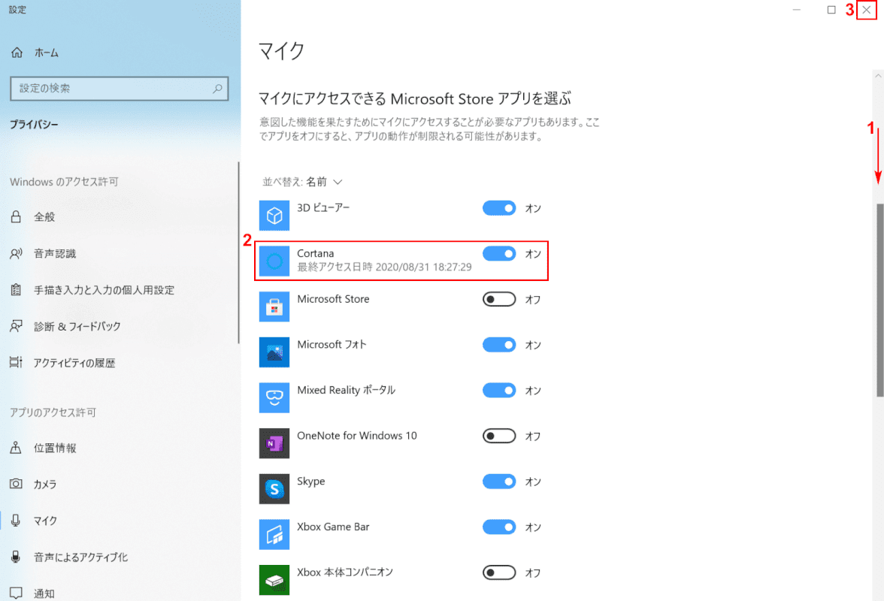Toggle Cortana microphone access switch
The width and height of the screenshot is (884, 601).
[499, 253]
